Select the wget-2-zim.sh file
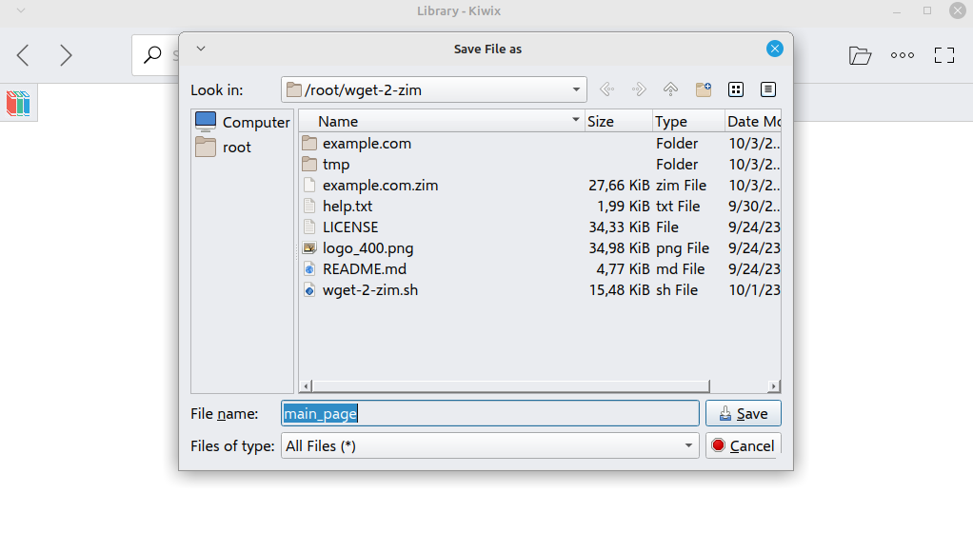 tap(370, 289)
